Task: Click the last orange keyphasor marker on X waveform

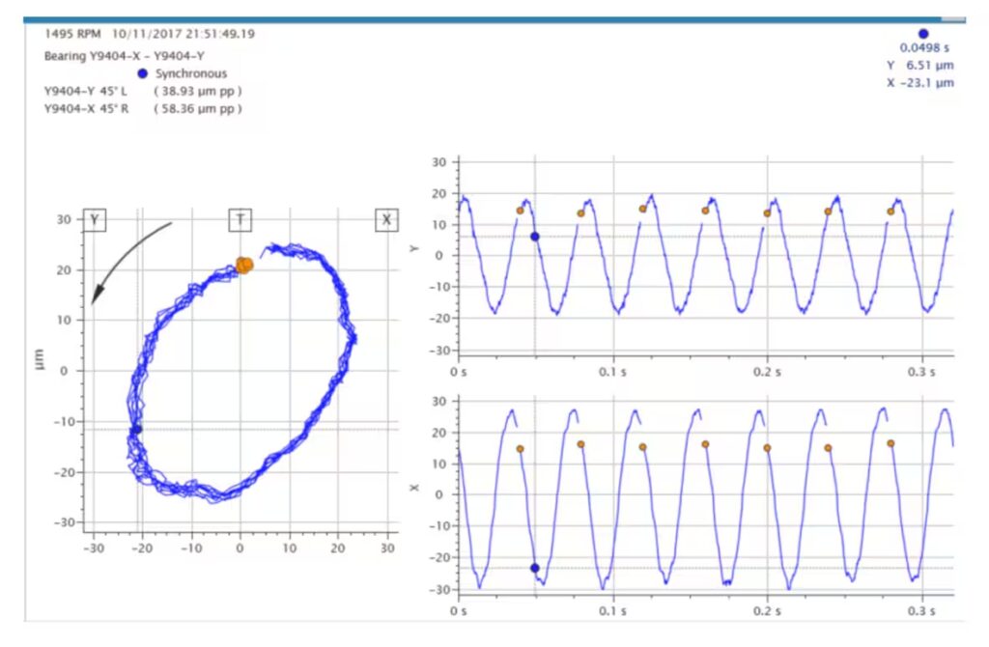Action: tap(890, 443)
